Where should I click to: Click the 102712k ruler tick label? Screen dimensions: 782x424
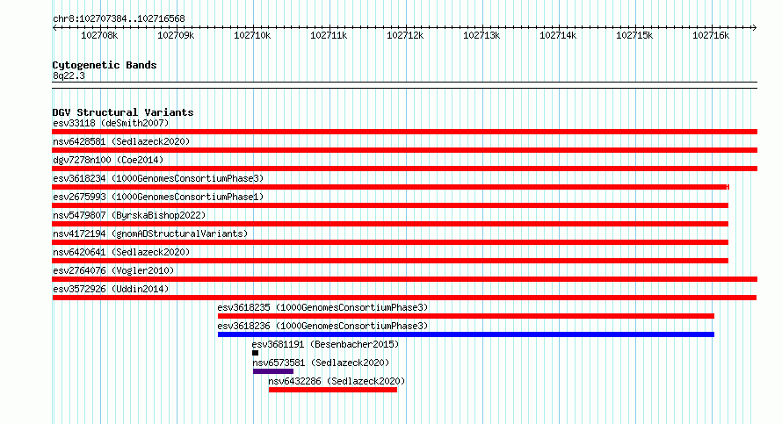[405, 35]
